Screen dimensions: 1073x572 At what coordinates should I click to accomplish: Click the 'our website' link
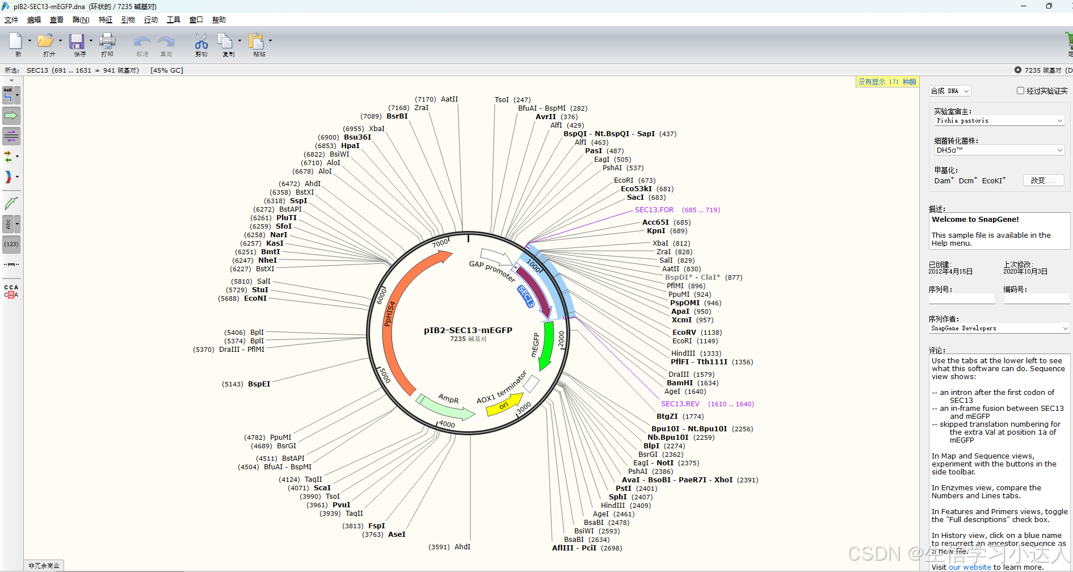tap(970, 567)
